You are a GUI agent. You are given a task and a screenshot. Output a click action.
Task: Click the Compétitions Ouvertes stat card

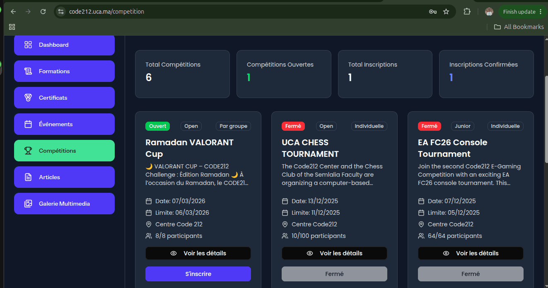tap(284, 74)
